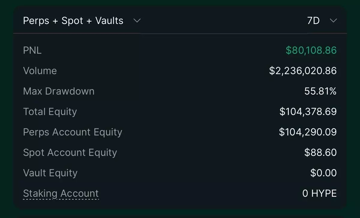
Task: Click the Max Drawdown label
Action: (58, 91)
